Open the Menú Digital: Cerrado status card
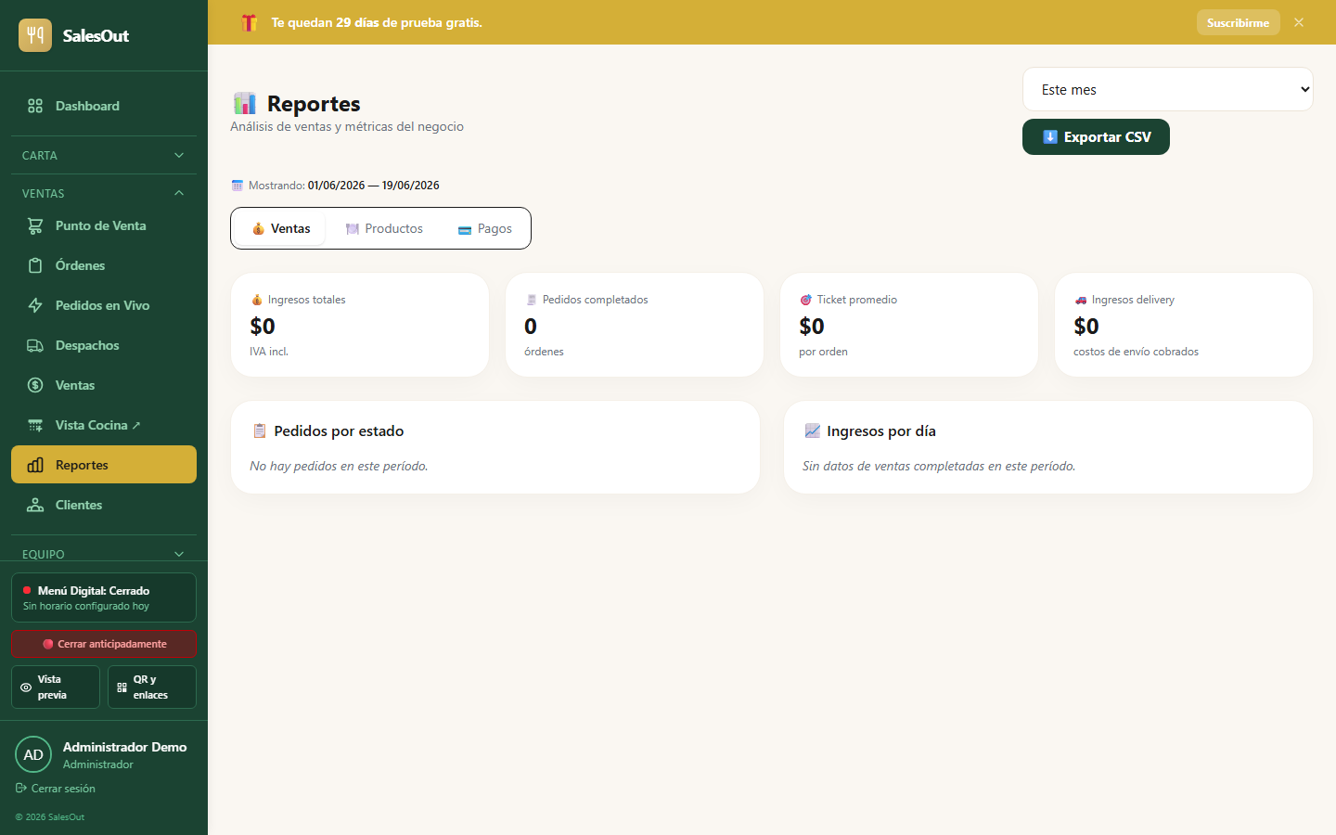Viewport: 1336px width, 835px height. click(104, 597)
